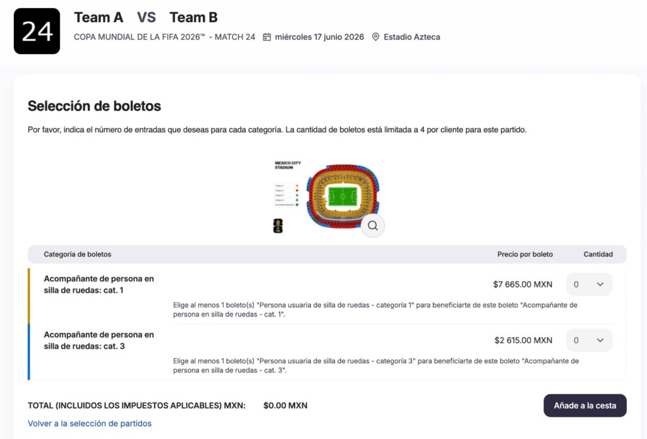Click the yellow cat. 1 color bar
647x439 pixels.
click(29, 296)
